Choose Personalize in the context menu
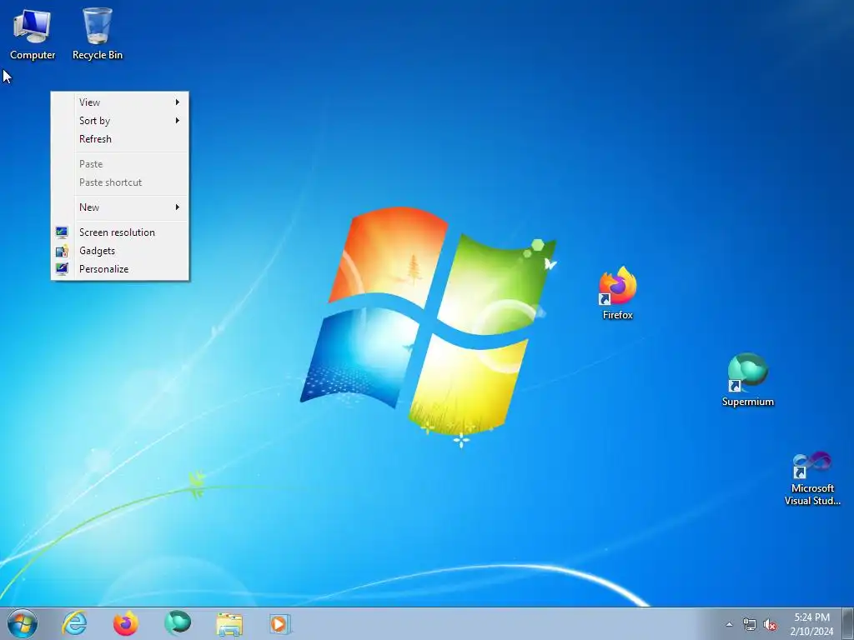Screen dimensions: 854x640 tap(120, 269)
